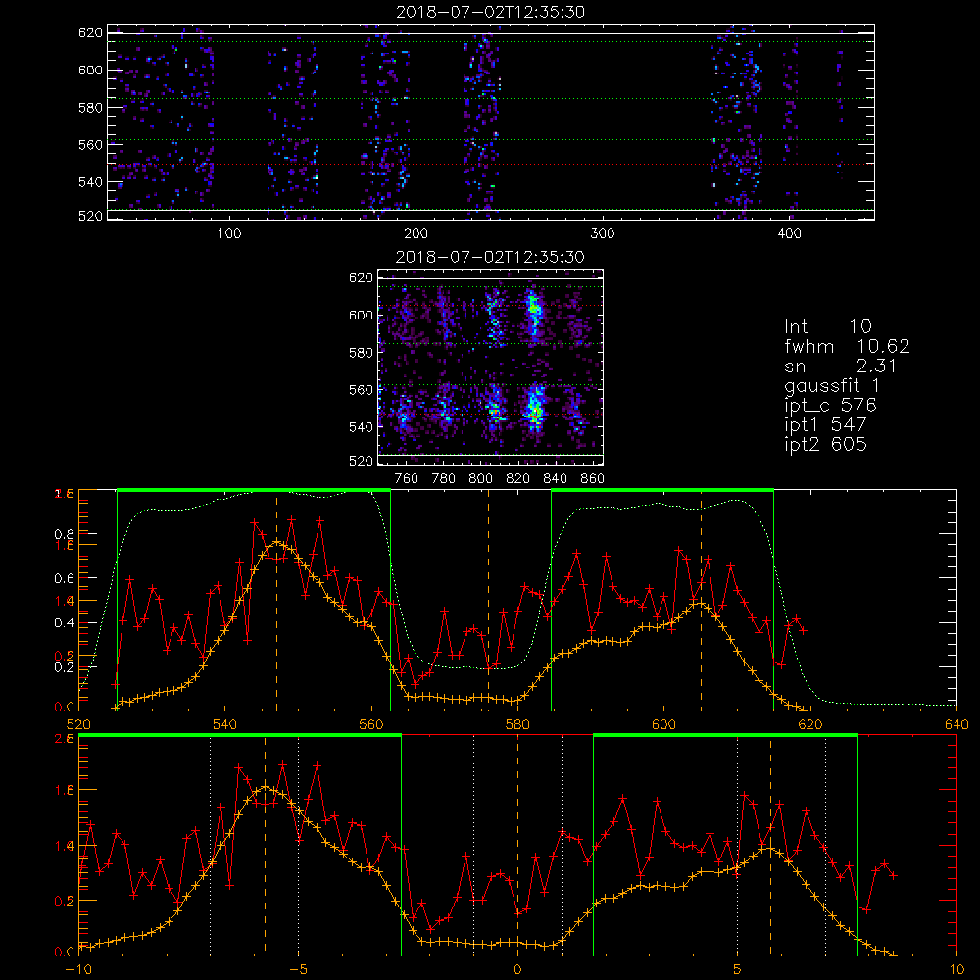Click y-axis label 580 on middle image plot
This screenshot has height=980, width=980.
[361, 353]
